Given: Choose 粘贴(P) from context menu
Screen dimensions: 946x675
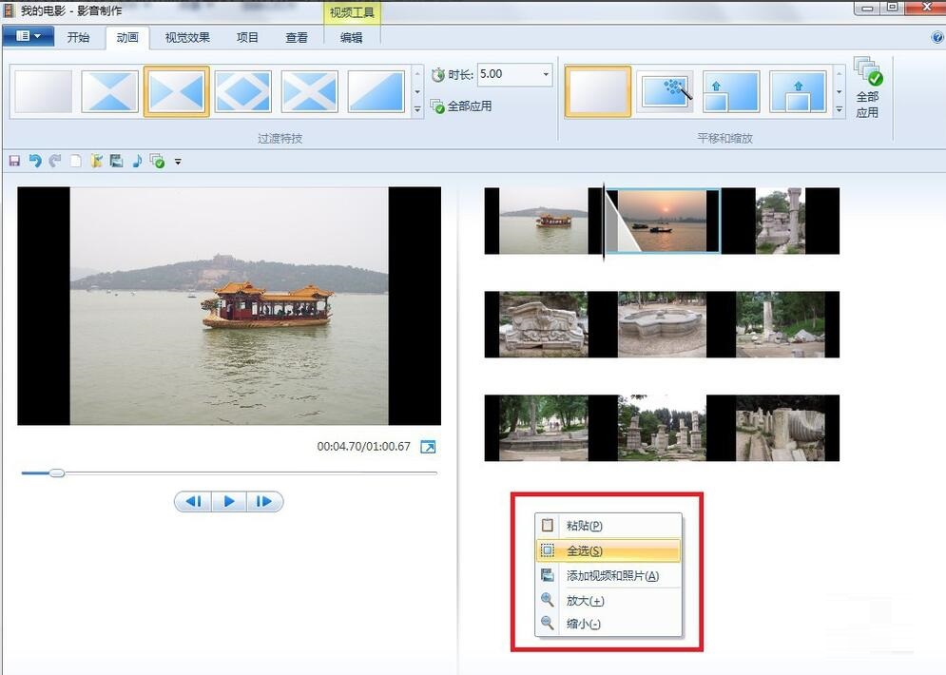Looking at the screenshot, I should [x=608, y=526].
